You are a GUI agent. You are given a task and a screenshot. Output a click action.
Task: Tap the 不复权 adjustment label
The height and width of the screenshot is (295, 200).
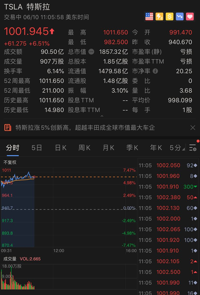click(x=10, y=162)
